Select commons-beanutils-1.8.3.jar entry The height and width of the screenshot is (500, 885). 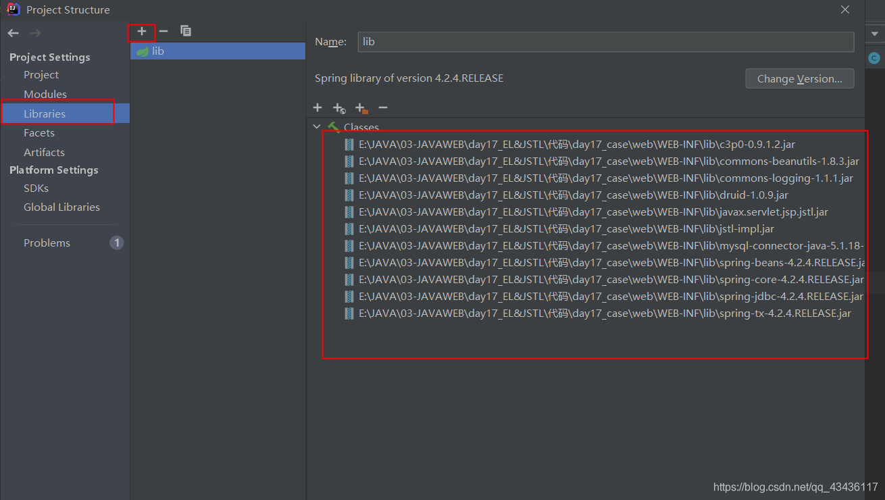609,161
